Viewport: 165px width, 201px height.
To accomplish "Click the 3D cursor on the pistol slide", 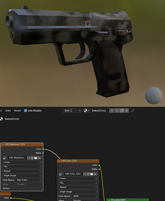I will click(88, 23).
